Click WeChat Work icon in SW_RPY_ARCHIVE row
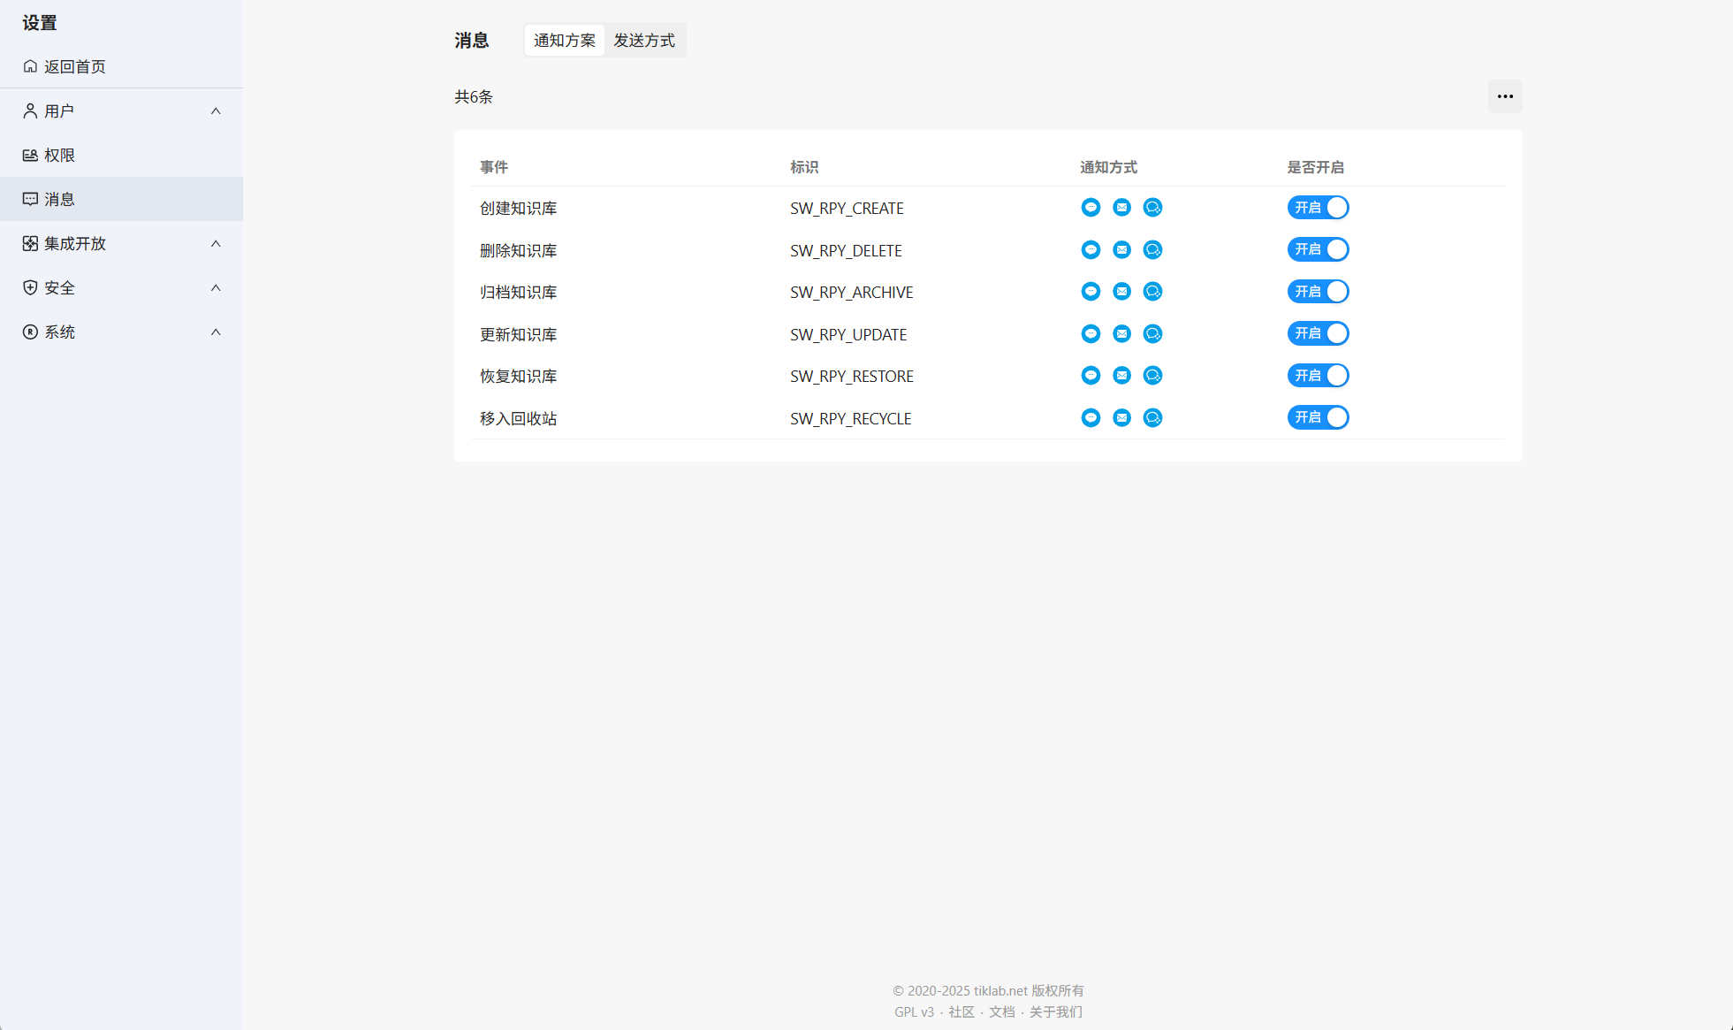The width and height of the screenshot is (1733, 1030). [1152, 292]
